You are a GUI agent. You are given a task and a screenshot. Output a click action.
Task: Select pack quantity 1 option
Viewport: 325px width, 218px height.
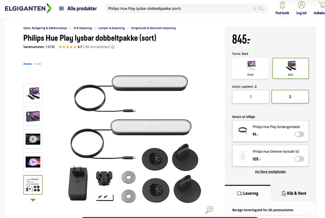pyautogui.click(x=251, y=97)
